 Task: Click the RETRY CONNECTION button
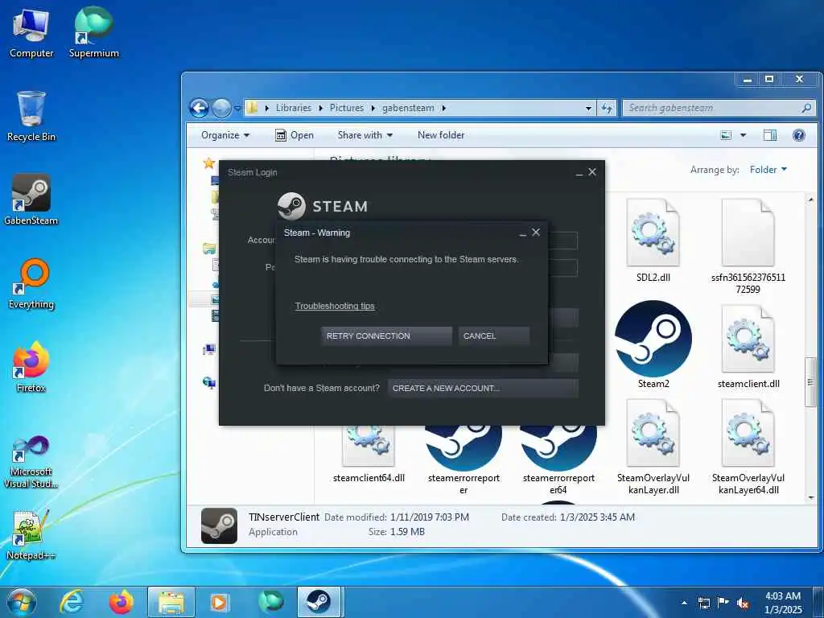[x=386, y=336]
